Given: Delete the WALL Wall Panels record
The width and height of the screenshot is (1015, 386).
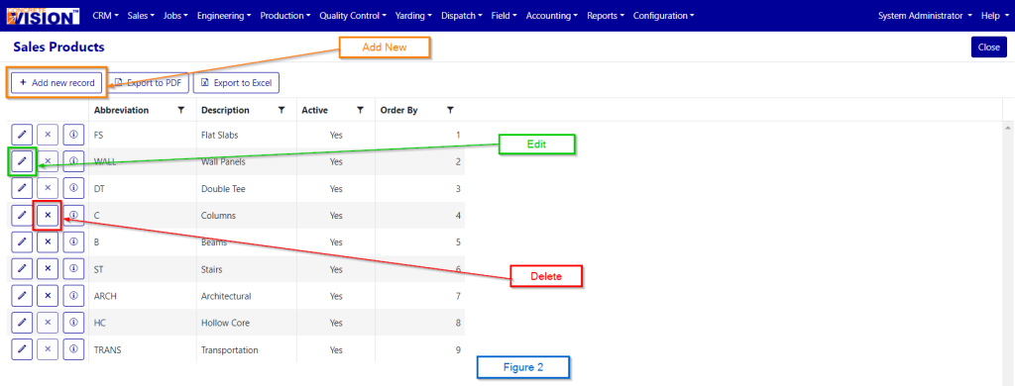Looking at the screenshot, I should pos(48,161).
